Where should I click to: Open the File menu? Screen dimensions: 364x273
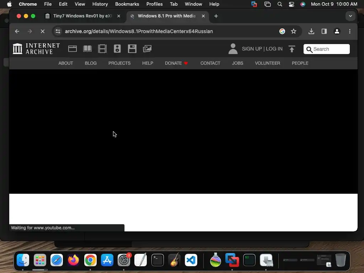coord(48,4)
